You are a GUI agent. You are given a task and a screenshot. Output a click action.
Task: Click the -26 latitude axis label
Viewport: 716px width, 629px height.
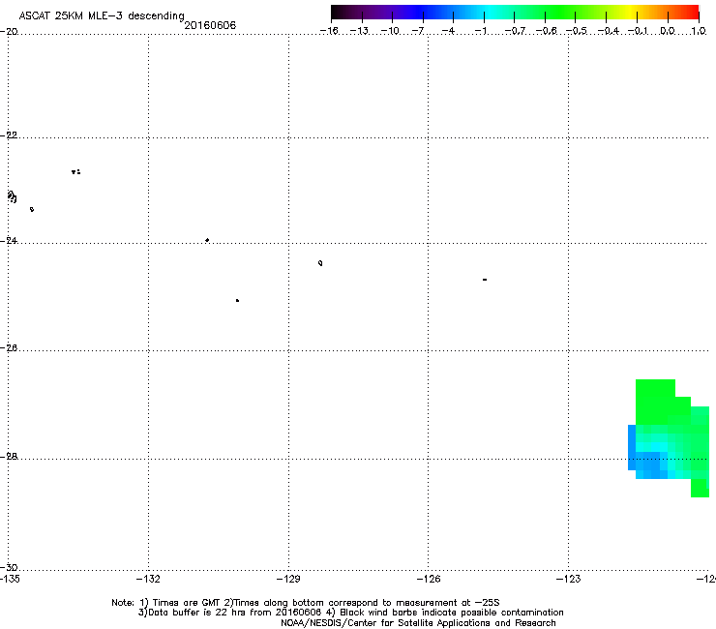[9, 348]
